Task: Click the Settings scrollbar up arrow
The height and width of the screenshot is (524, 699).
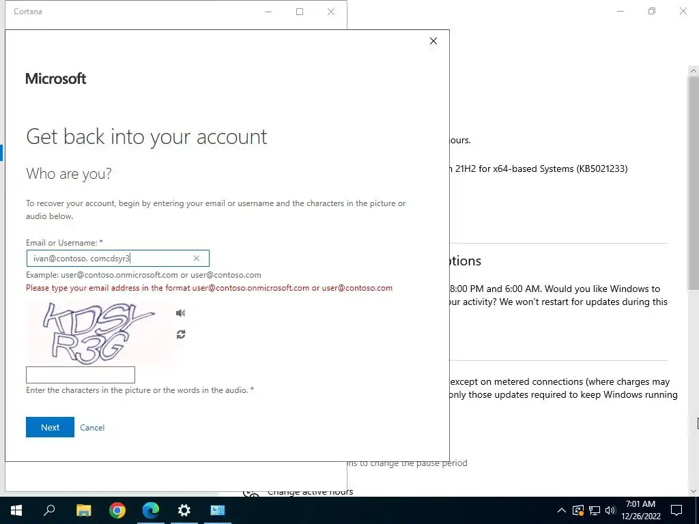Action: [x=694, y=71]
